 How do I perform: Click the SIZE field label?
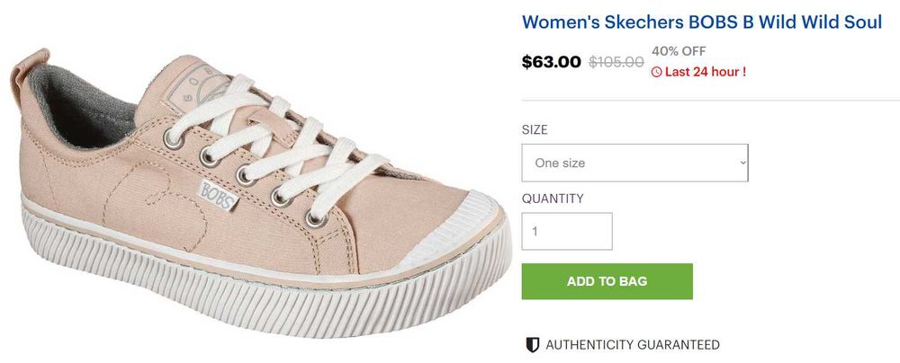click(x=535, y=130)
